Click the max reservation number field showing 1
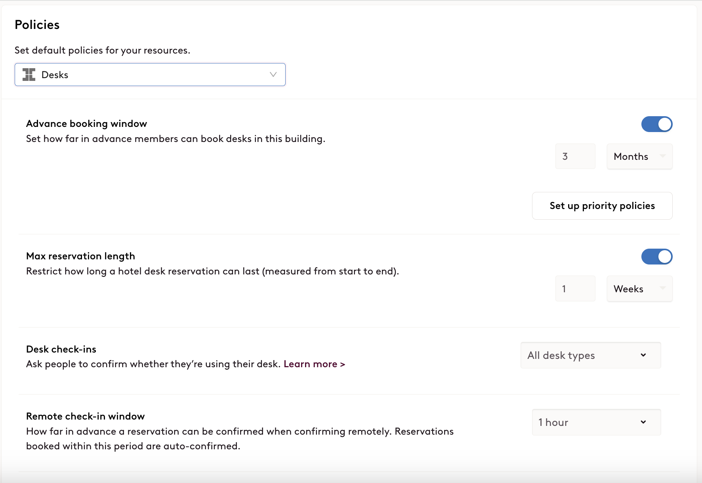Viewport: 702px width, 483px height. (575, 289)
